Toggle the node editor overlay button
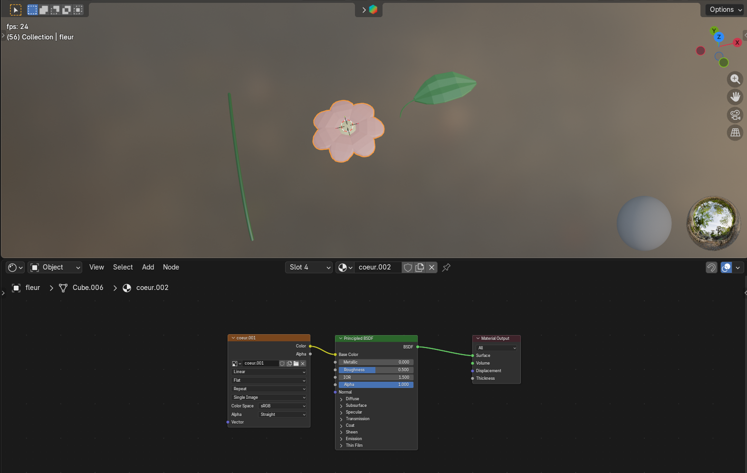The image size is (747, 473). coord(726,268)
